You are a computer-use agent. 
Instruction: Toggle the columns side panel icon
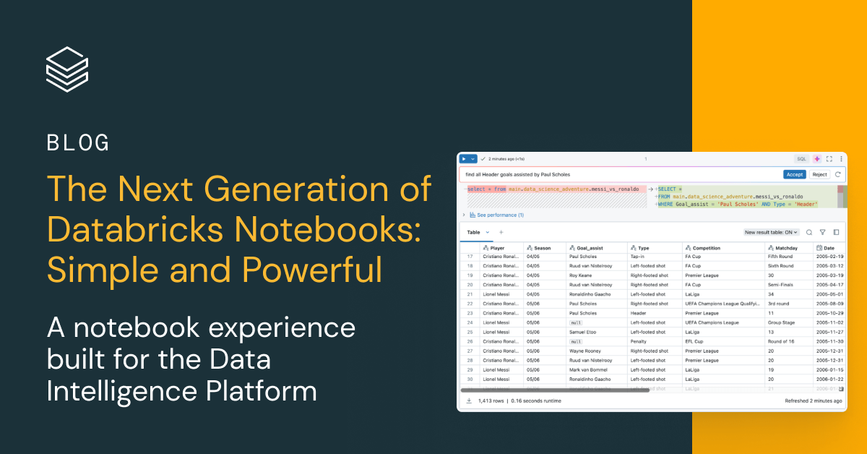pyautogui.click(x=837, y=232)
